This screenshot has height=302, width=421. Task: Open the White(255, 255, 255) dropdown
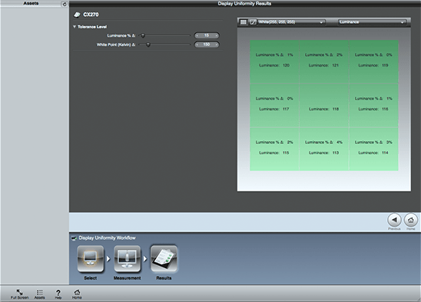(291, 22)
